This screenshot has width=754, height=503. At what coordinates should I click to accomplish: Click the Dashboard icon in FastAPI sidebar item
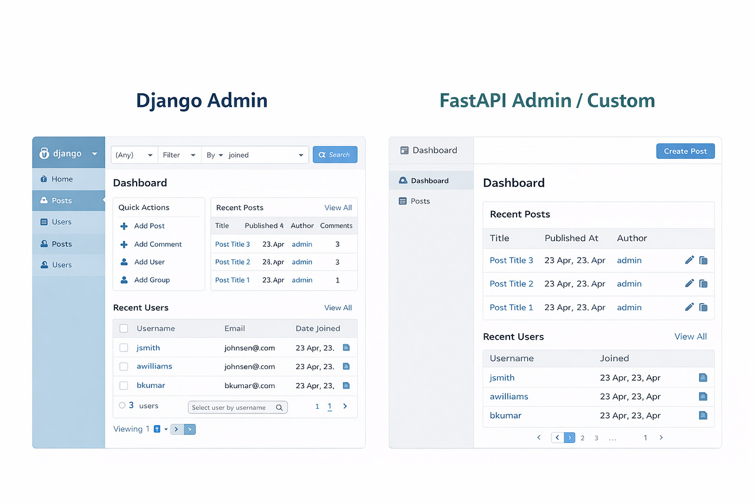pyautogui.click(x=403, y=180)
